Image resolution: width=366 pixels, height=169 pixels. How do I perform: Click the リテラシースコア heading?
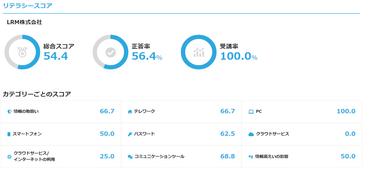coord(28,5)
